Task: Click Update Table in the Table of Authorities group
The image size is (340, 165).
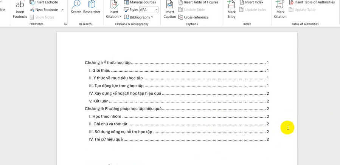Action: pos(302,10)
